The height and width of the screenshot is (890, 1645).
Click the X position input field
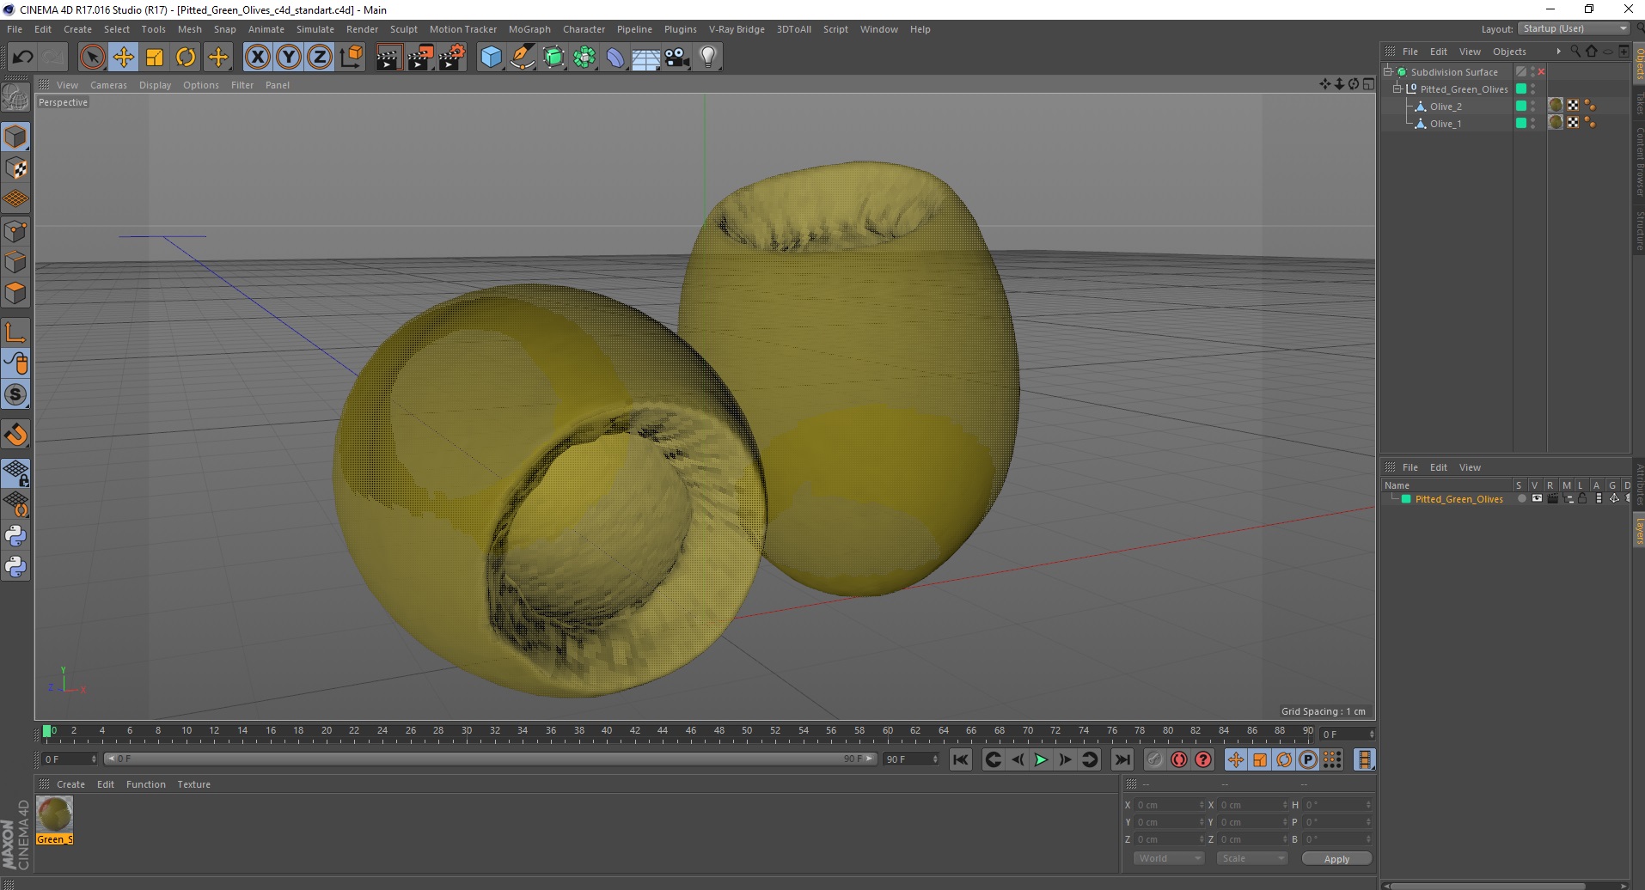[1170, 805]
